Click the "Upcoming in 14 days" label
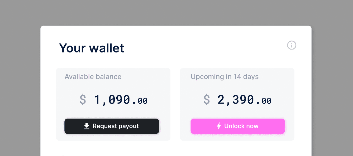The height and width of the screenshot is (156, 353). pos(225,77)
